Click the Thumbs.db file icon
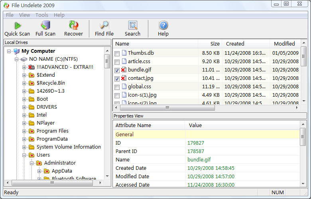Viewport: 311px width, 199px height. (x=124, y=53)
